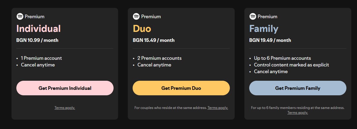Click the Up to 6 Premium accounts bullet

[282, 58]
